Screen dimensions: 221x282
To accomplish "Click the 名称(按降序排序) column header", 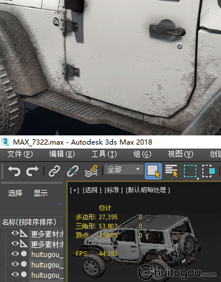I will pos(32,222).
